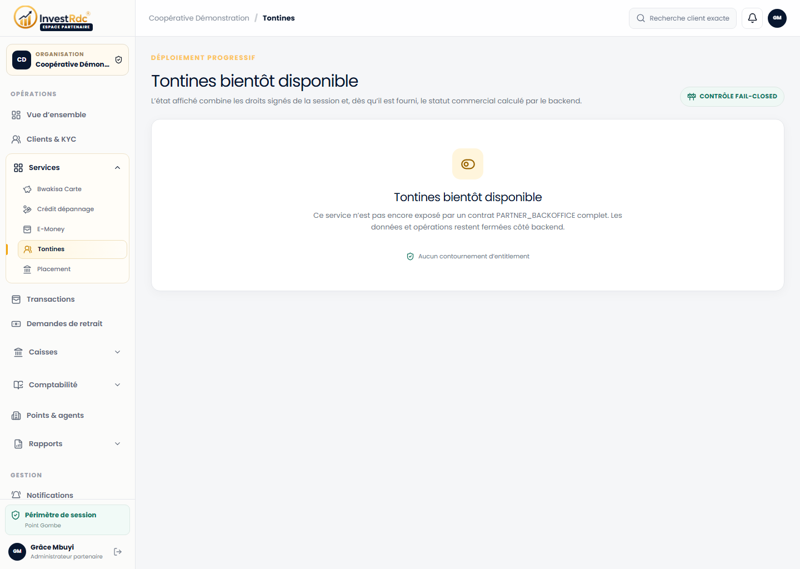Collapse the Services section chevron
The width and height of the screenshot is (800, 569).
point(117,168)
